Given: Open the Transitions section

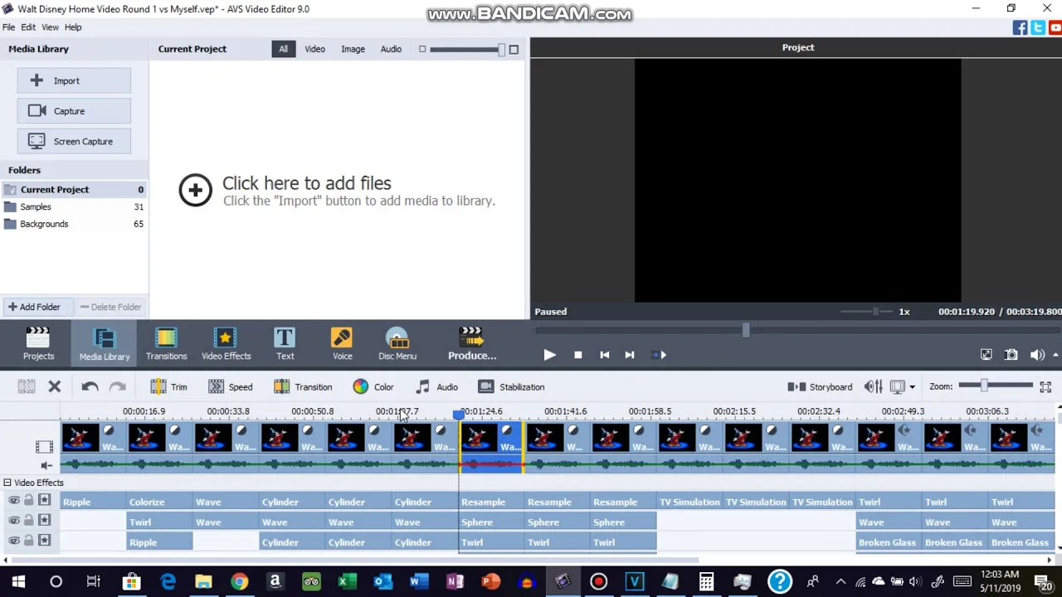Looking at the screenshot, I should 166,343.
